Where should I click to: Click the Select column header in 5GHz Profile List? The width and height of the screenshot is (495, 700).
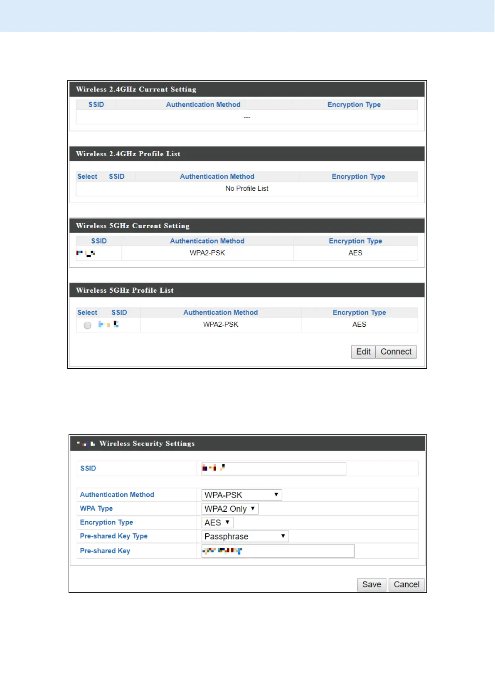87,312
